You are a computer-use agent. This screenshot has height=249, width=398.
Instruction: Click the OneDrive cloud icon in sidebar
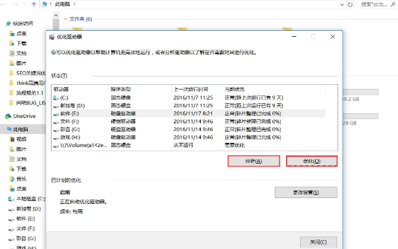pos(8,116)
